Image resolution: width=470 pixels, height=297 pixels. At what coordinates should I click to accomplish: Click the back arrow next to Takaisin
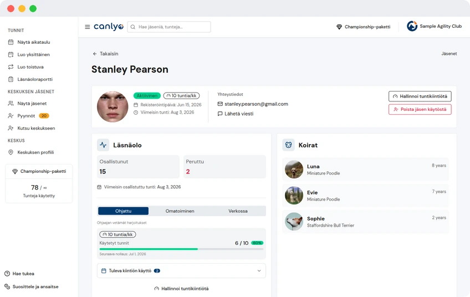[95, 54]
